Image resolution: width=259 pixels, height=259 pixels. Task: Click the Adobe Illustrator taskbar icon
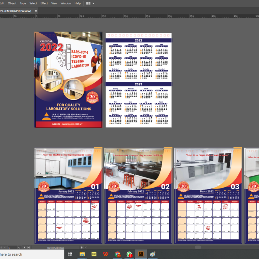click(x=141, y=254)
